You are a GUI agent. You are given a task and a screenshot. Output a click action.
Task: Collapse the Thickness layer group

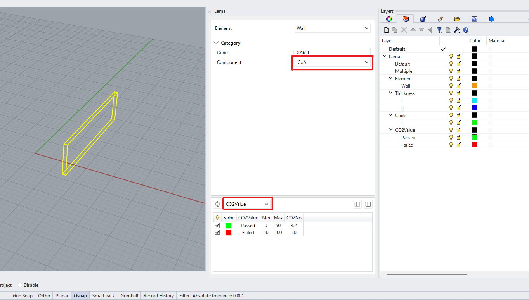point(391,93)
